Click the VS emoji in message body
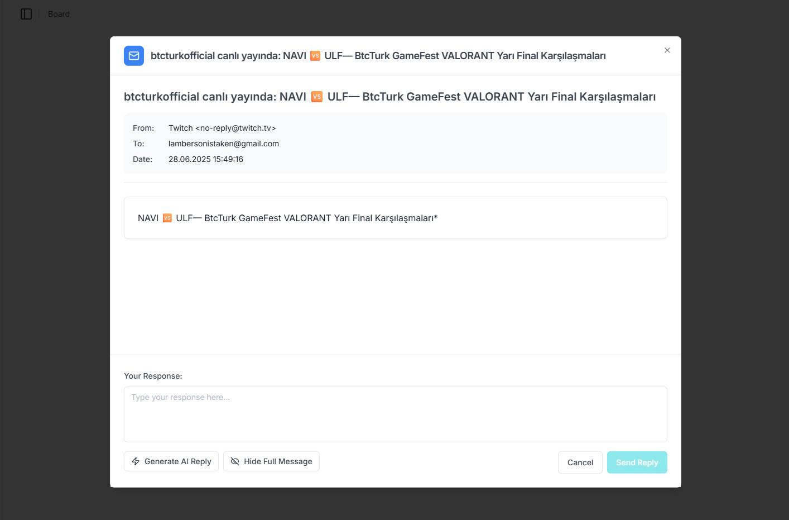Screen dimensions: 789x520 click(167, 218)
